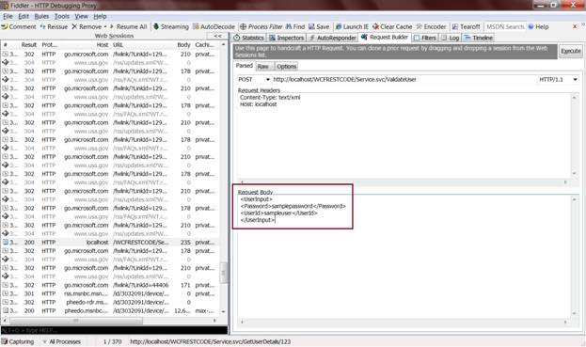Open the Help menu in menu bar
Viewport: 586px width, 347px height.
tap(100, 16)
